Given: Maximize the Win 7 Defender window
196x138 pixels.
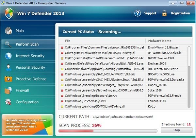Looking at the screenshot, I should coord(182,3).
